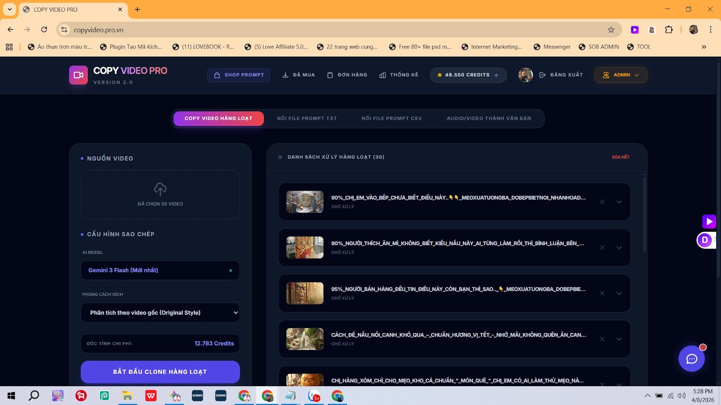The image size is (721, 405).
Task: Expand the 90%_NGƯỜI_THÍCH_ĂN_MÌ video row
Action: click(619, 247)
